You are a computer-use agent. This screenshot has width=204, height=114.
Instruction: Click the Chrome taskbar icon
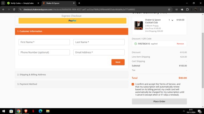18,111
